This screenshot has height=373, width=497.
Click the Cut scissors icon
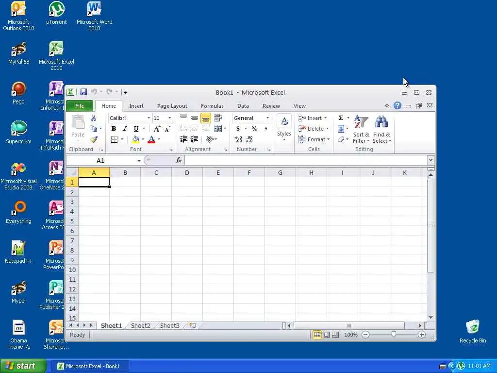[x=94, y=119]
